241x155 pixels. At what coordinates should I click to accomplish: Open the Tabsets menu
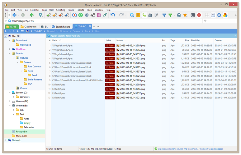[80, 10]
